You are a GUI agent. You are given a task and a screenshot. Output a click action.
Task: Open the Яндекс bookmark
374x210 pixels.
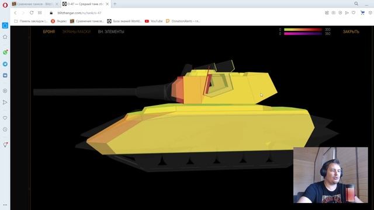point(58,21)
